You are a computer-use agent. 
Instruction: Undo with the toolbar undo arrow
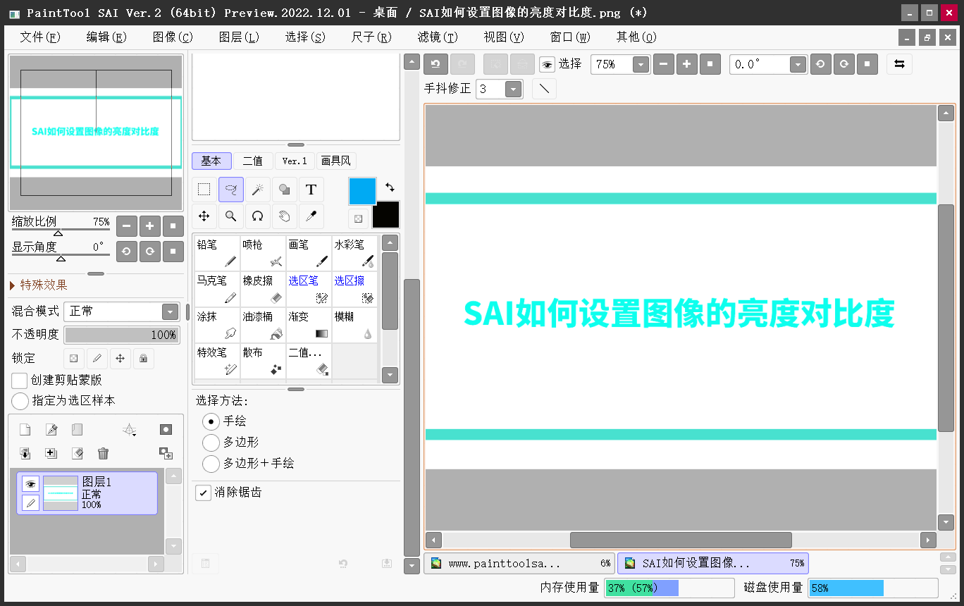tap(435, 64)
